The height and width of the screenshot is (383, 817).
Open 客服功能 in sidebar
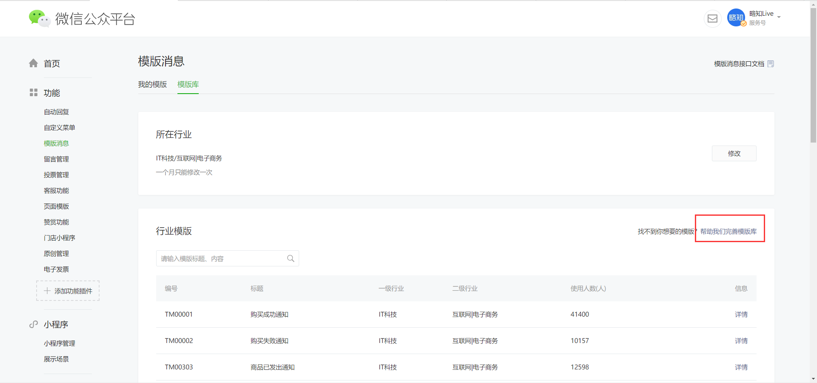56,191
